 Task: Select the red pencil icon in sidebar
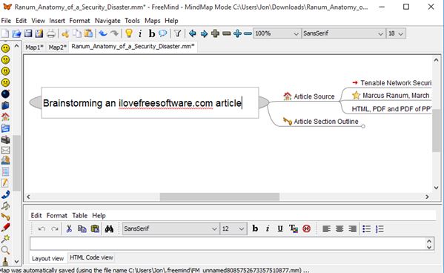coord(5,228)
